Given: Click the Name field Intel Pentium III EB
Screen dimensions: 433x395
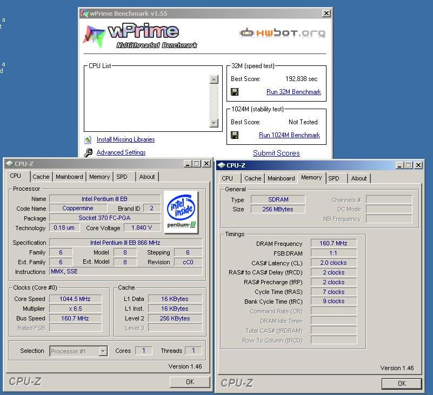Looking at the screenshot, I should tap(105, 199).
